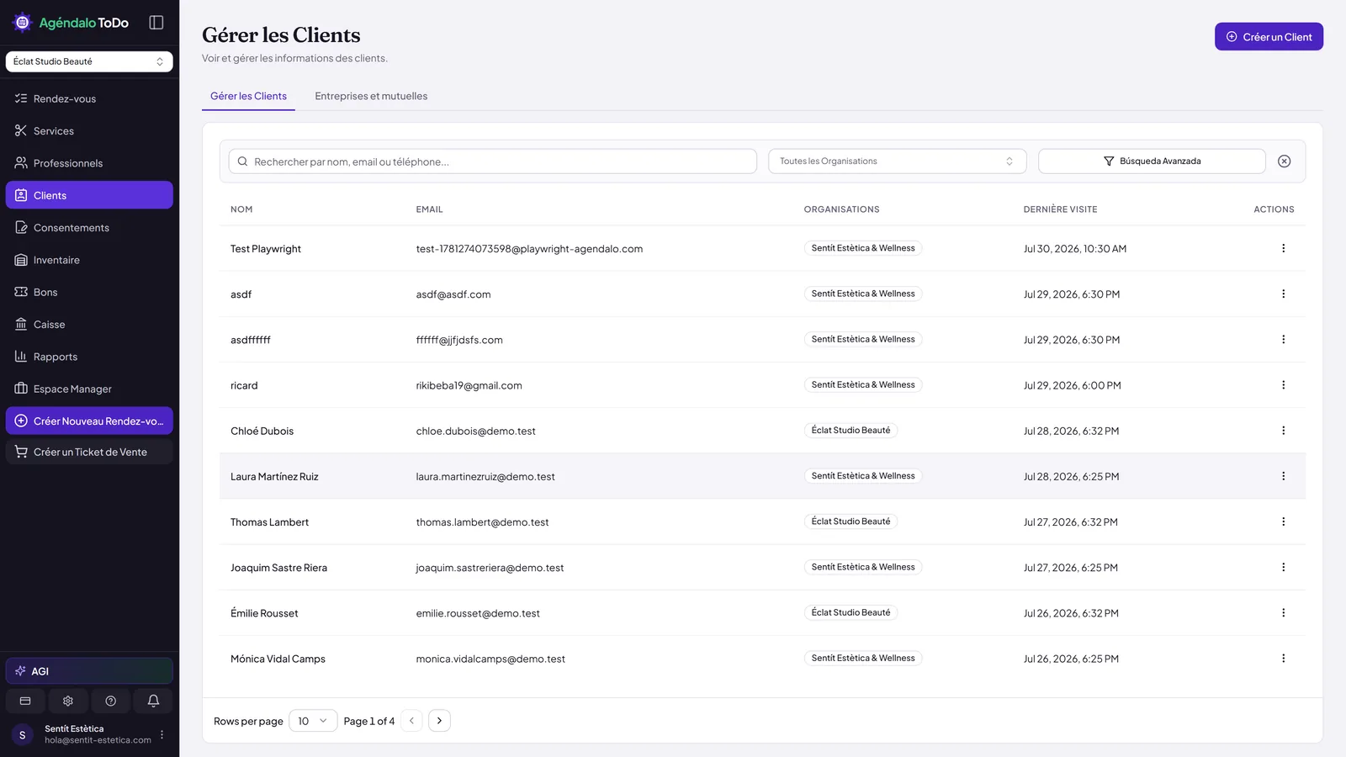Viewport: 1346px width, 757px height.
Task: Open Inventaire in sidebar
Action: point(89,260)
